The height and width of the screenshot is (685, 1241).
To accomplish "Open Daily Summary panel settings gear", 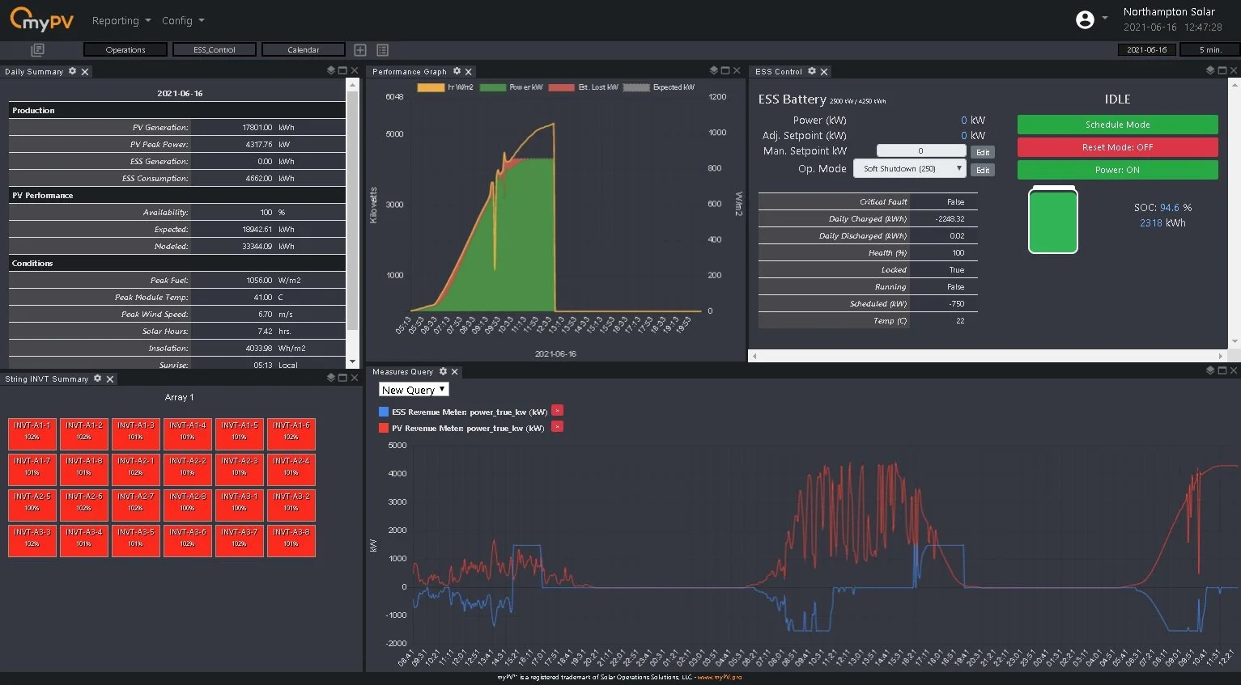I will (x=73, y=71).
